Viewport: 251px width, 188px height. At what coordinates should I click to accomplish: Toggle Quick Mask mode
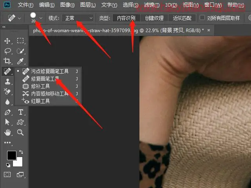coord(7,174)
